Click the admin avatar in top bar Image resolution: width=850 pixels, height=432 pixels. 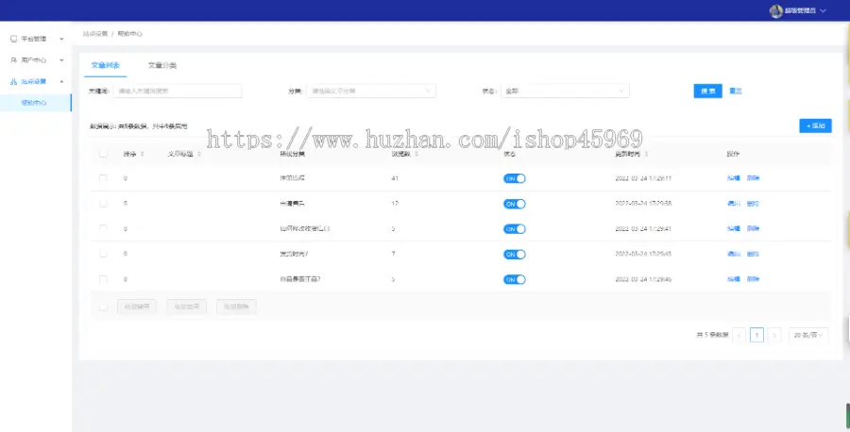pyautogui.click(x=776, y=11)
